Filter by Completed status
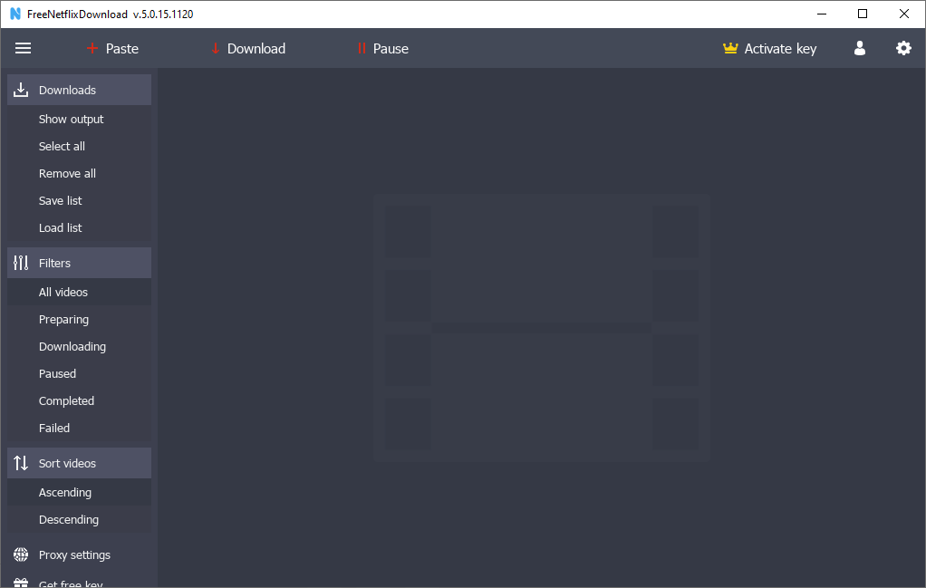 (79, 400)
